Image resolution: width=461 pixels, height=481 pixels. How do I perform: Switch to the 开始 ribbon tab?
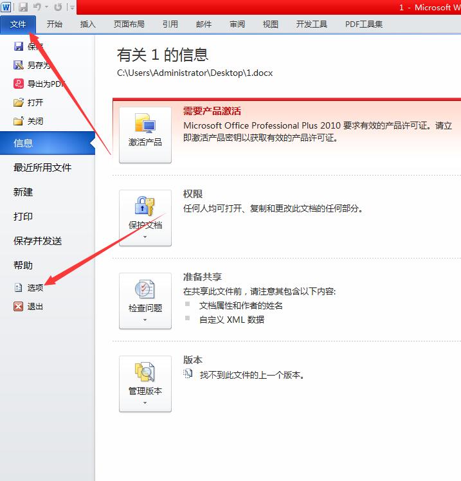pos(55,24)
